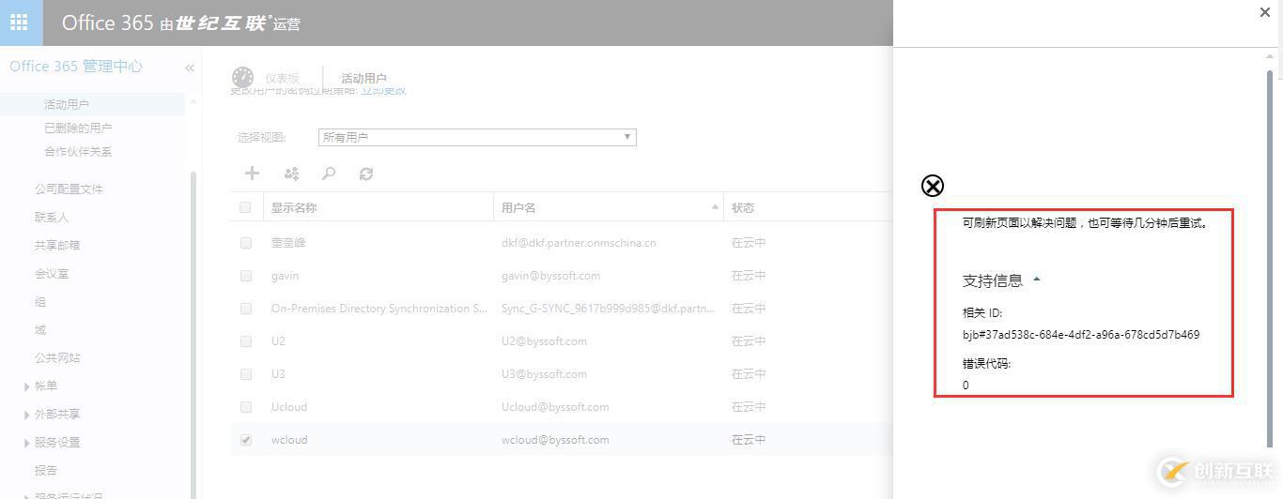Open 会议室 in the navigation

tap(52, 273)
